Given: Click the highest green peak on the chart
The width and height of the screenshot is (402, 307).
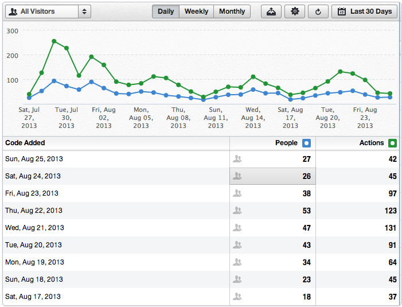Looking at the screenshot, I should [54, 41].
